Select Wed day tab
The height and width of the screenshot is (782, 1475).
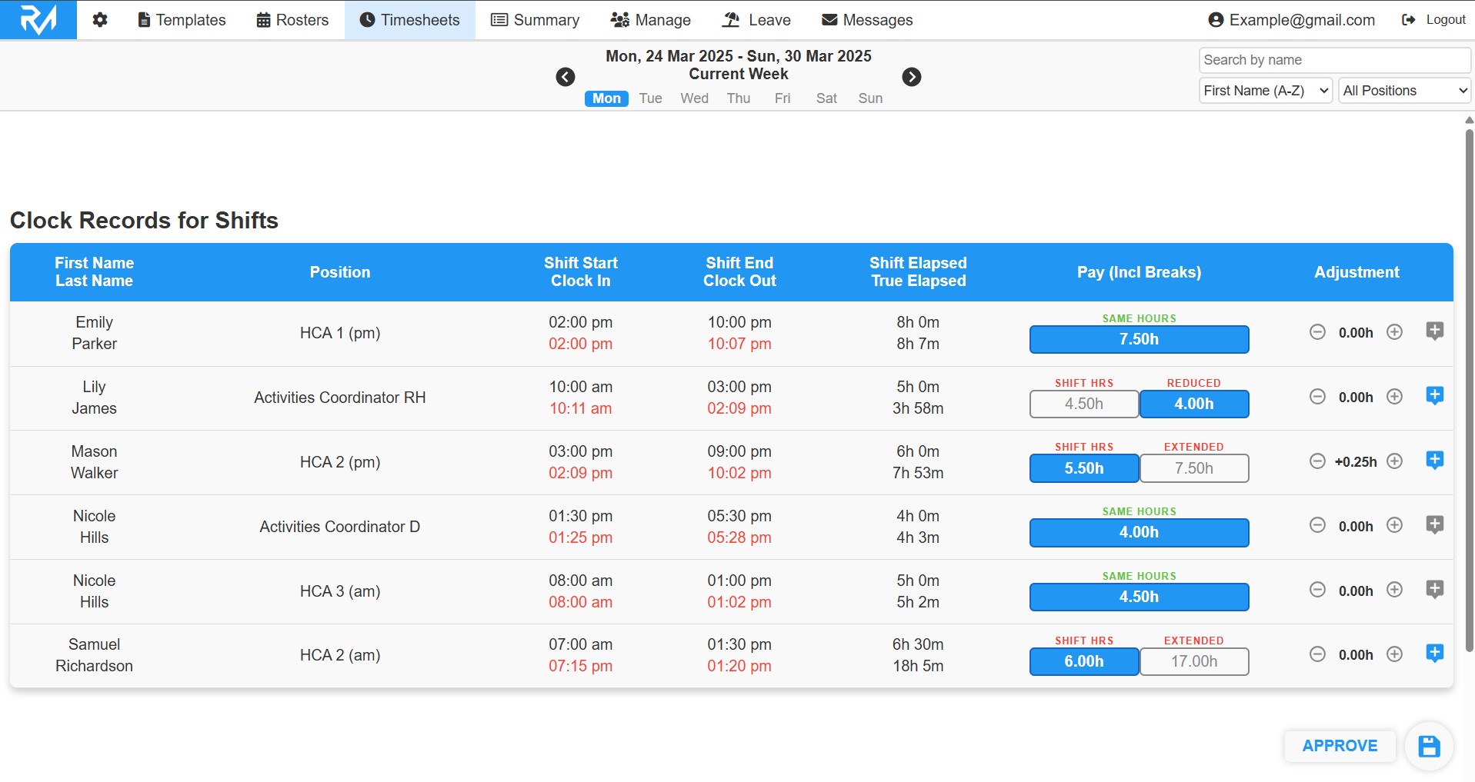click(694, 98)
